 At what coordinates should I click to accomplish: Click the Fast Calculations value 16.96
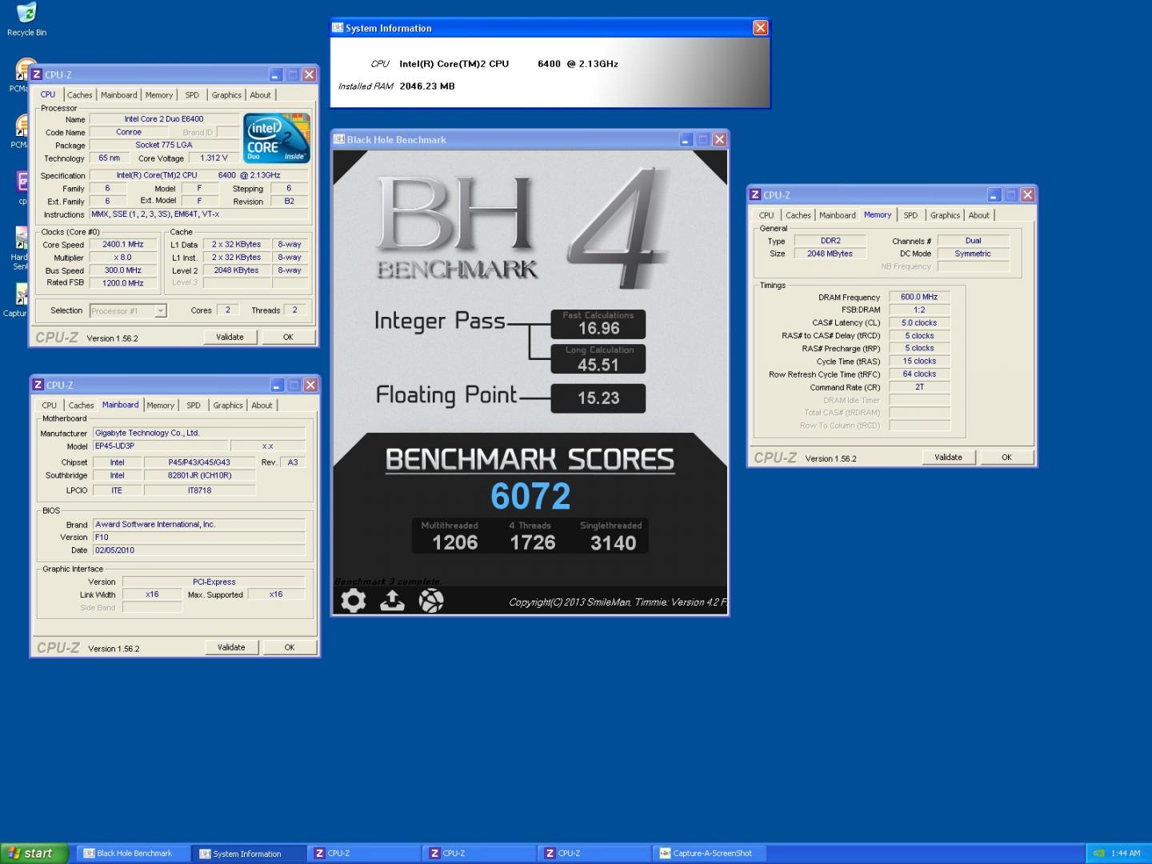(598, 328)
